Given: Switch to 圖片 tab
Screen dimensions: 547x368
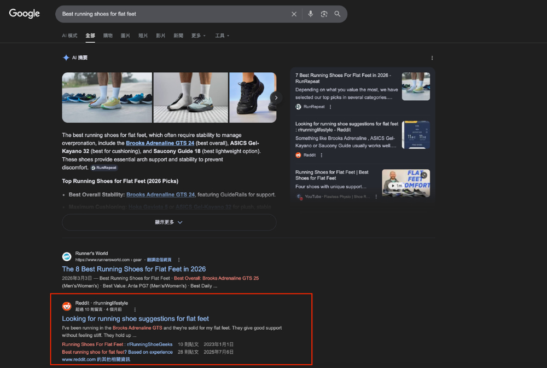Looking at the screenshot, I should pyautogui.click(x=125, y=36).
